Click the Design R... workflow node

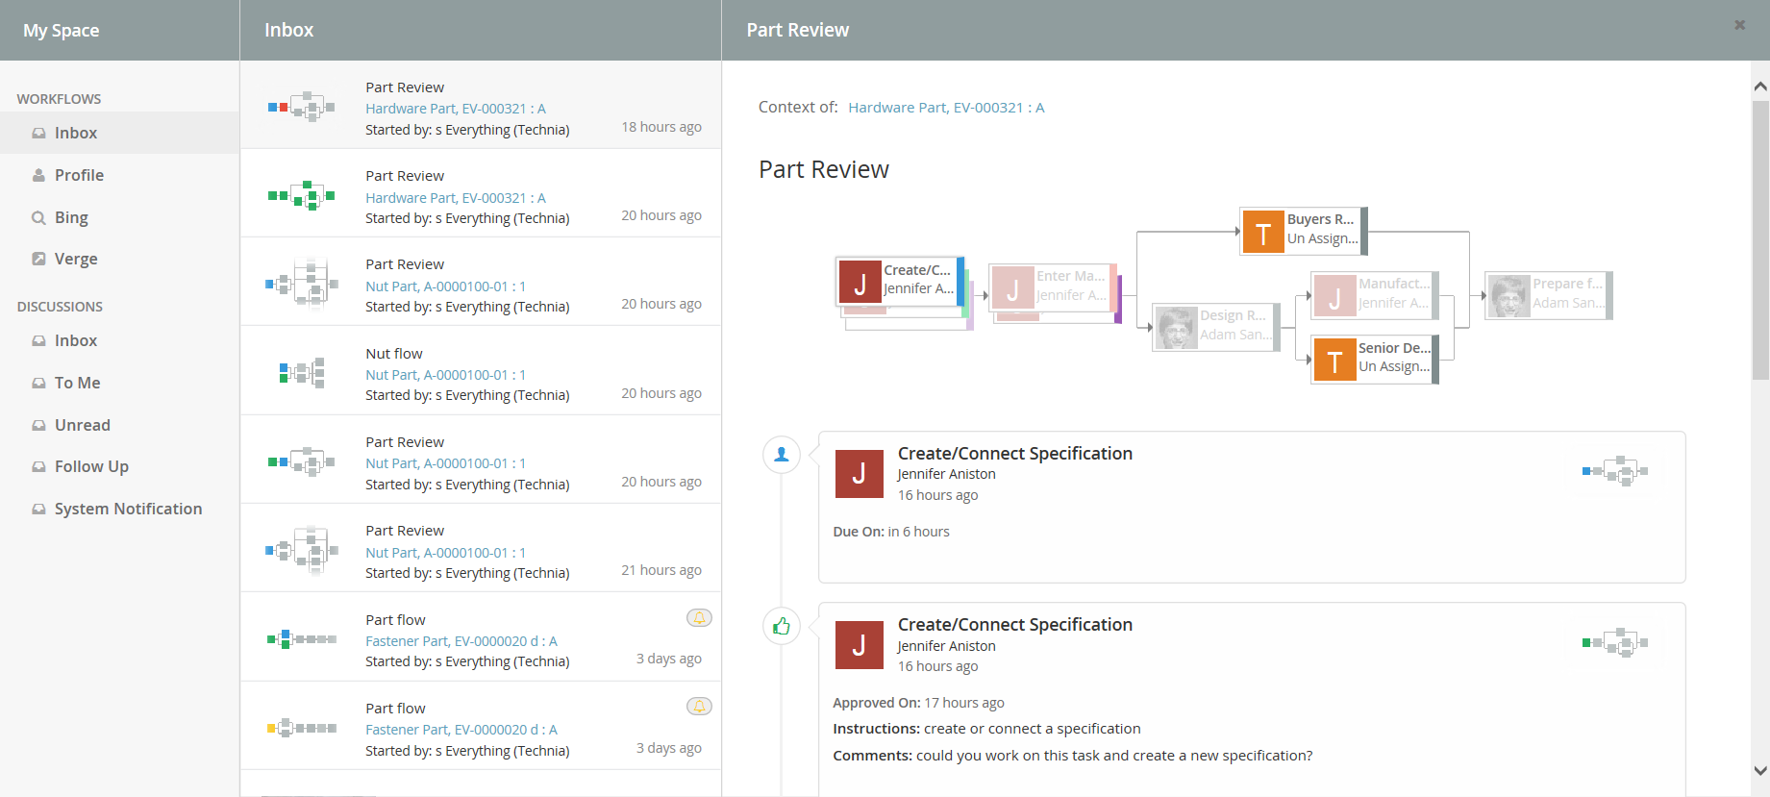point(1215,326)
